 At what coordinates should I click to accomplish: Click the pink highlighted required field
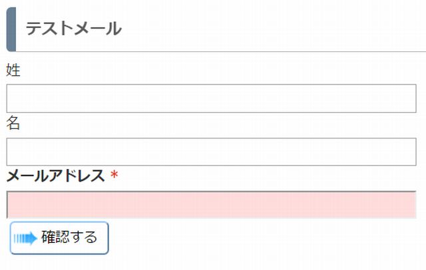click(211, 205)
